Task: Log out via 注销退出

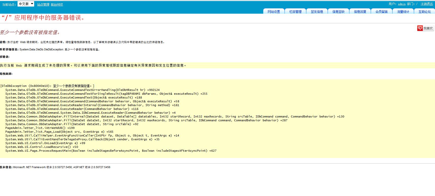Action: point(427,4)
